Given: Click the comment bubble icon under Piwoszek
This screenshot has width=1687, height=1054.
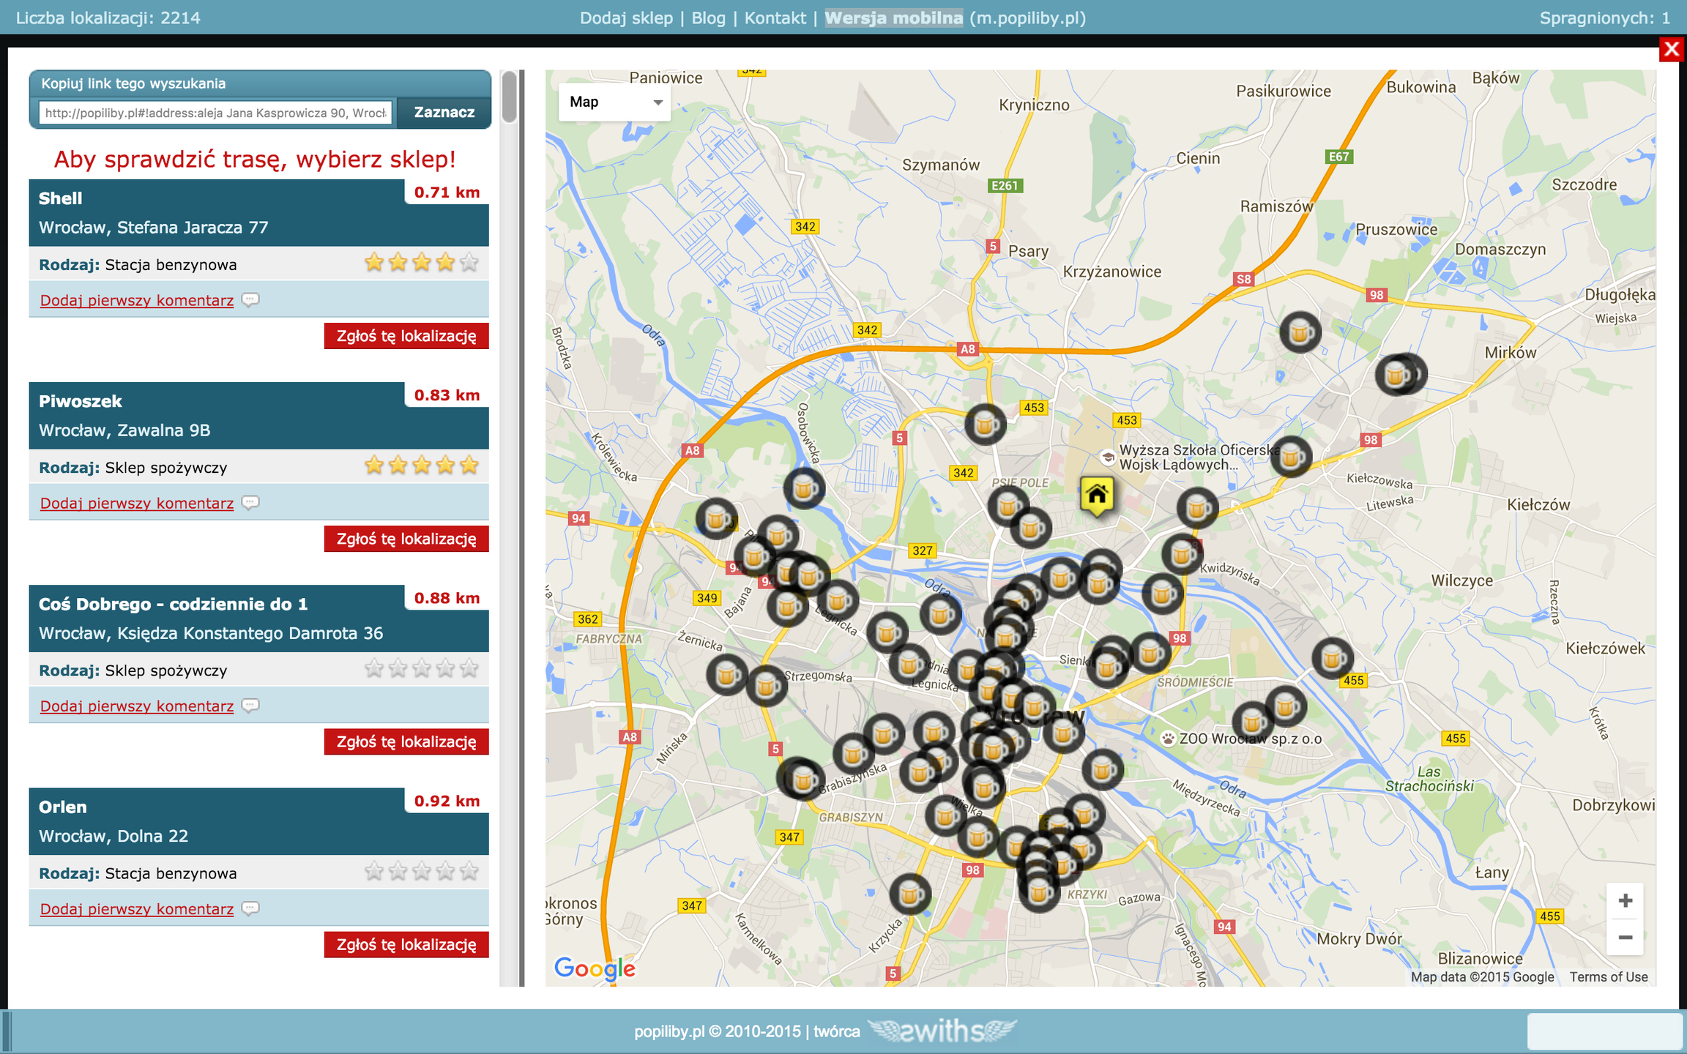Looking at the screenshot, I should point(250,503).
